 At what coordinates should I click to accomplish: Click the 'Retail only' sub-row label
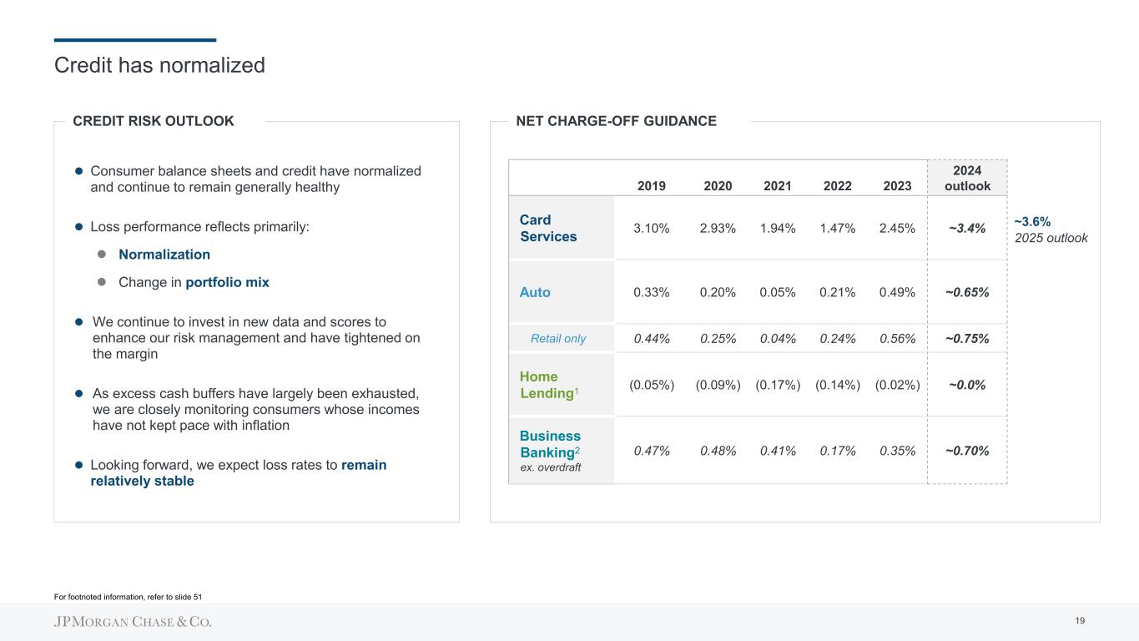558,338
